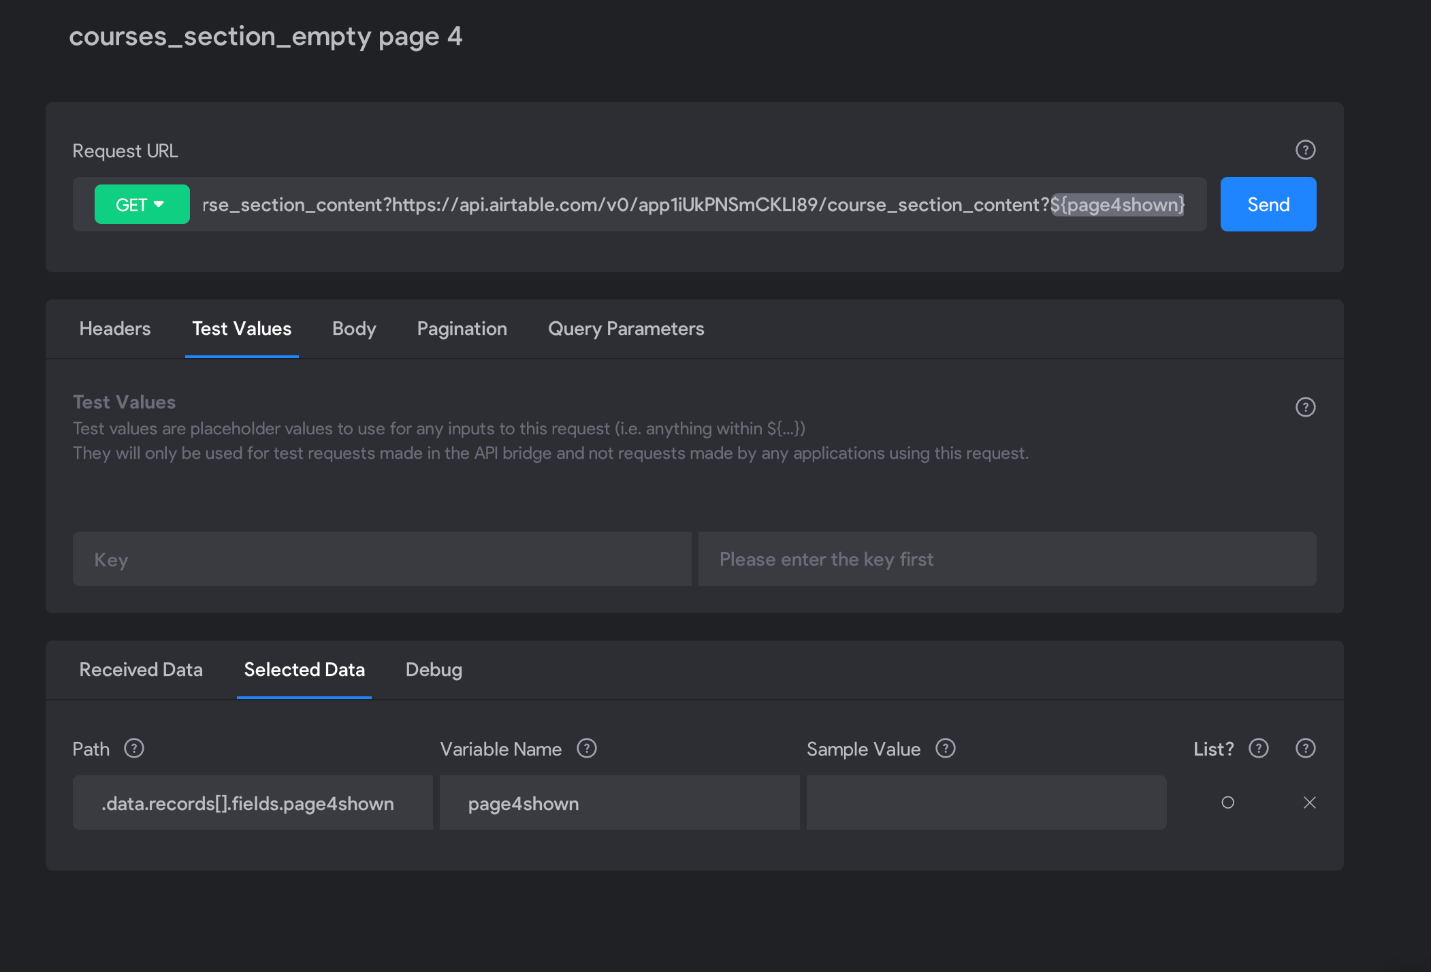Toggle the List? circle for page4shown

click(x=1227, y=803)
